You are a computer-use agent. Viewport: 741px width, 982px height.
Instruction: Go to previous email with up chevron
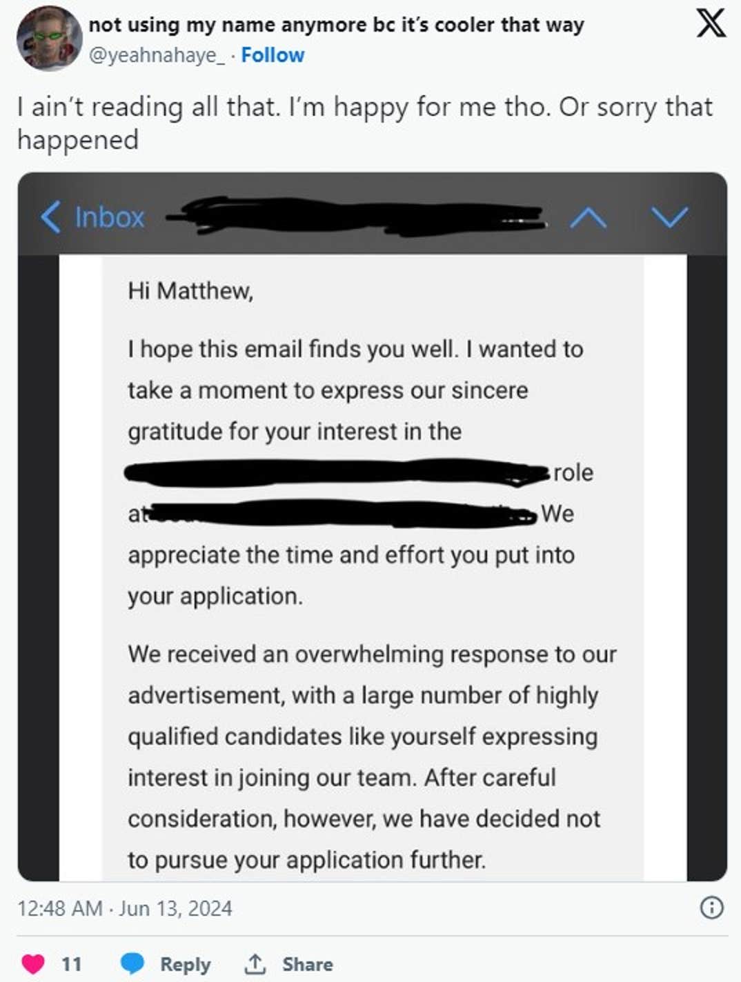[589, 217]
